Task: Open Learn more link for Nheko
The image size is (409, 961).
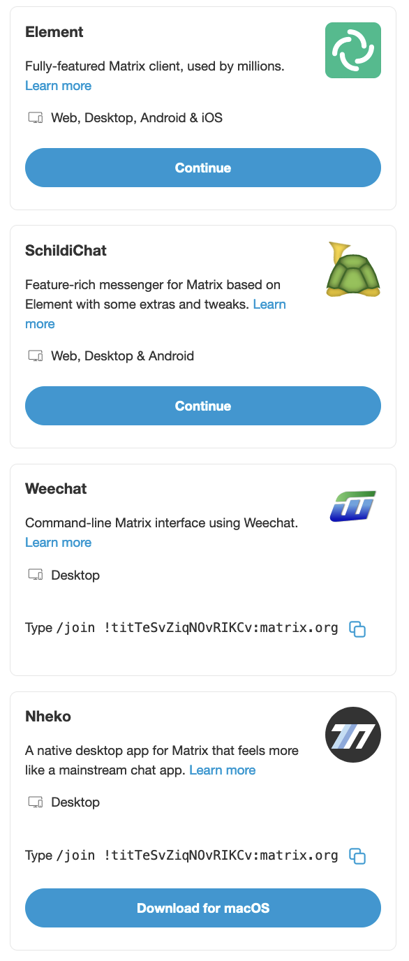Action: click(x=223, y=770)
